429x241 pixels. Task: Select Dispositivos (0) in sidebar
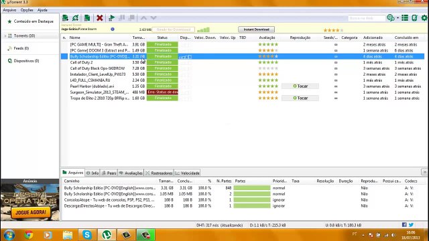point(26,61)
